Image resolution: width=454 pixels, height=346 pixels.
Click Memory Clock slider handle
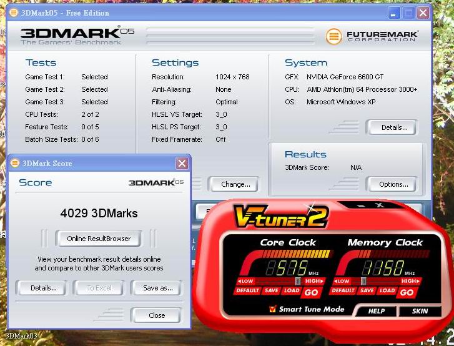363,281
